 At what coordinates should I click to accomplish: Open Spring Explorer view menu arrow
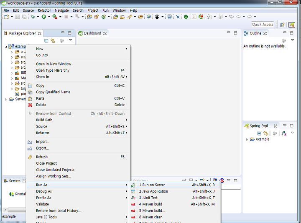coord(292,133)
